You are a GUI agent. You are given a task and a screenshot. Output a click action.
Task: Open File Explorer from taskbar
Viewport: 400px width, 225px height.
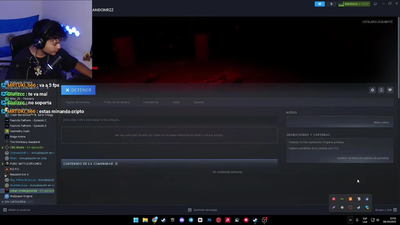click(145, 220)
